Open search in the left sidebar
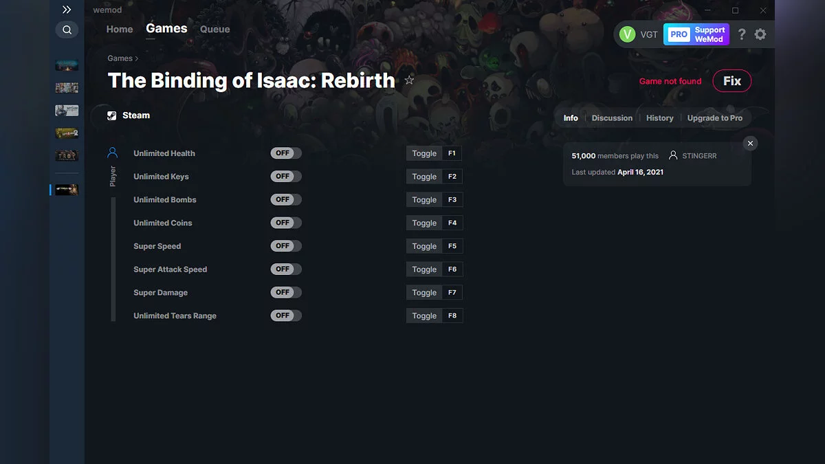Viewport: 825px width, 464px height. [67, 30]
